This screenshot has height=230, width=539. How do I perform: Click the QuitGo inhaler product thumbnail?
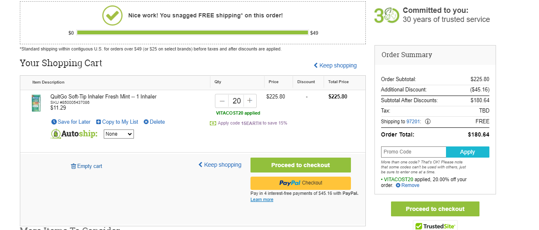[36, 103]
